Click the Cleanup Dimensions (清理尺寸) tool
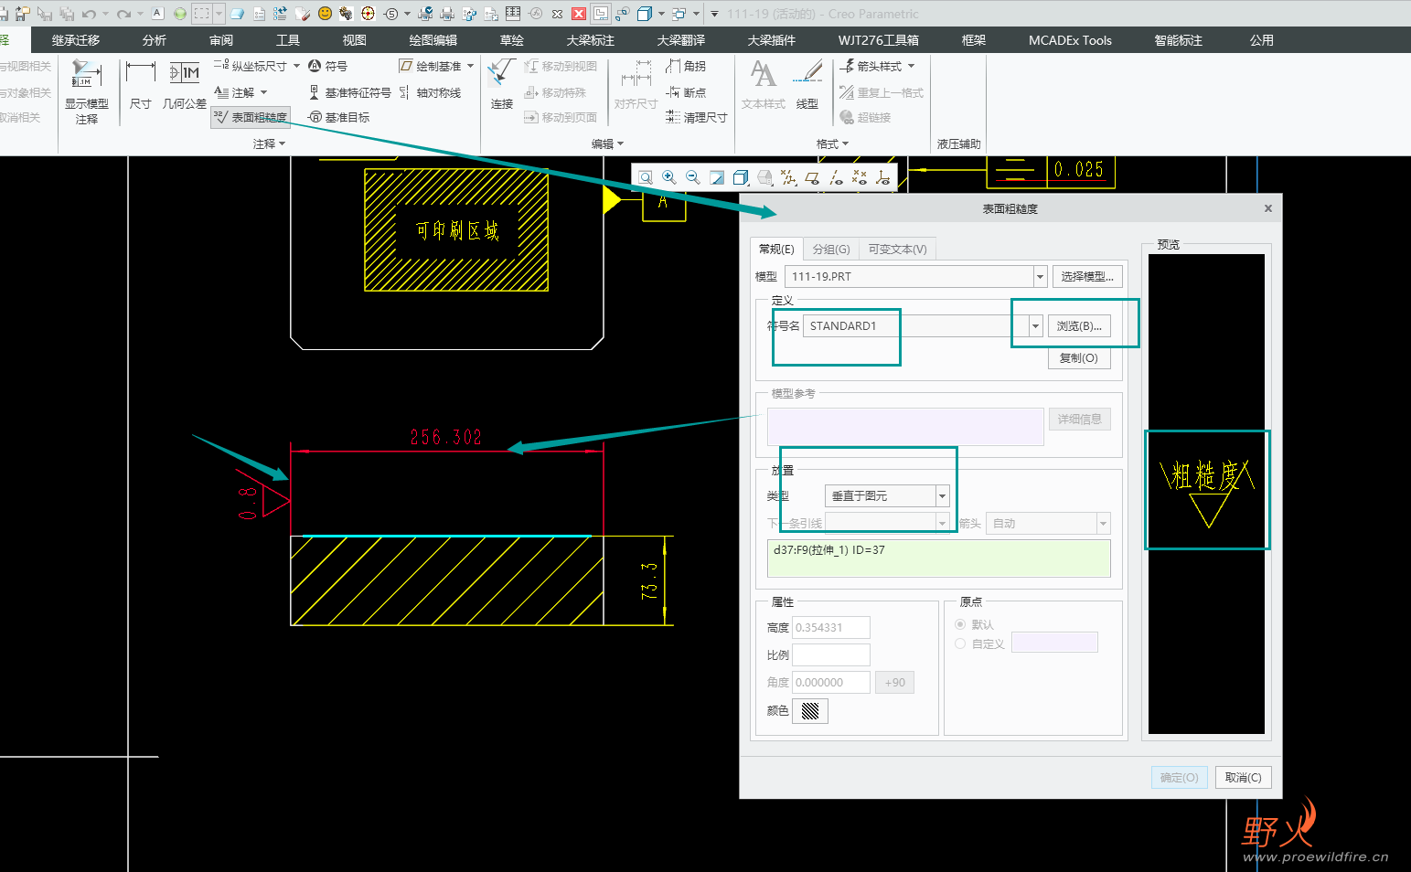Screen dimensions: 1411x872 point(696,117)
